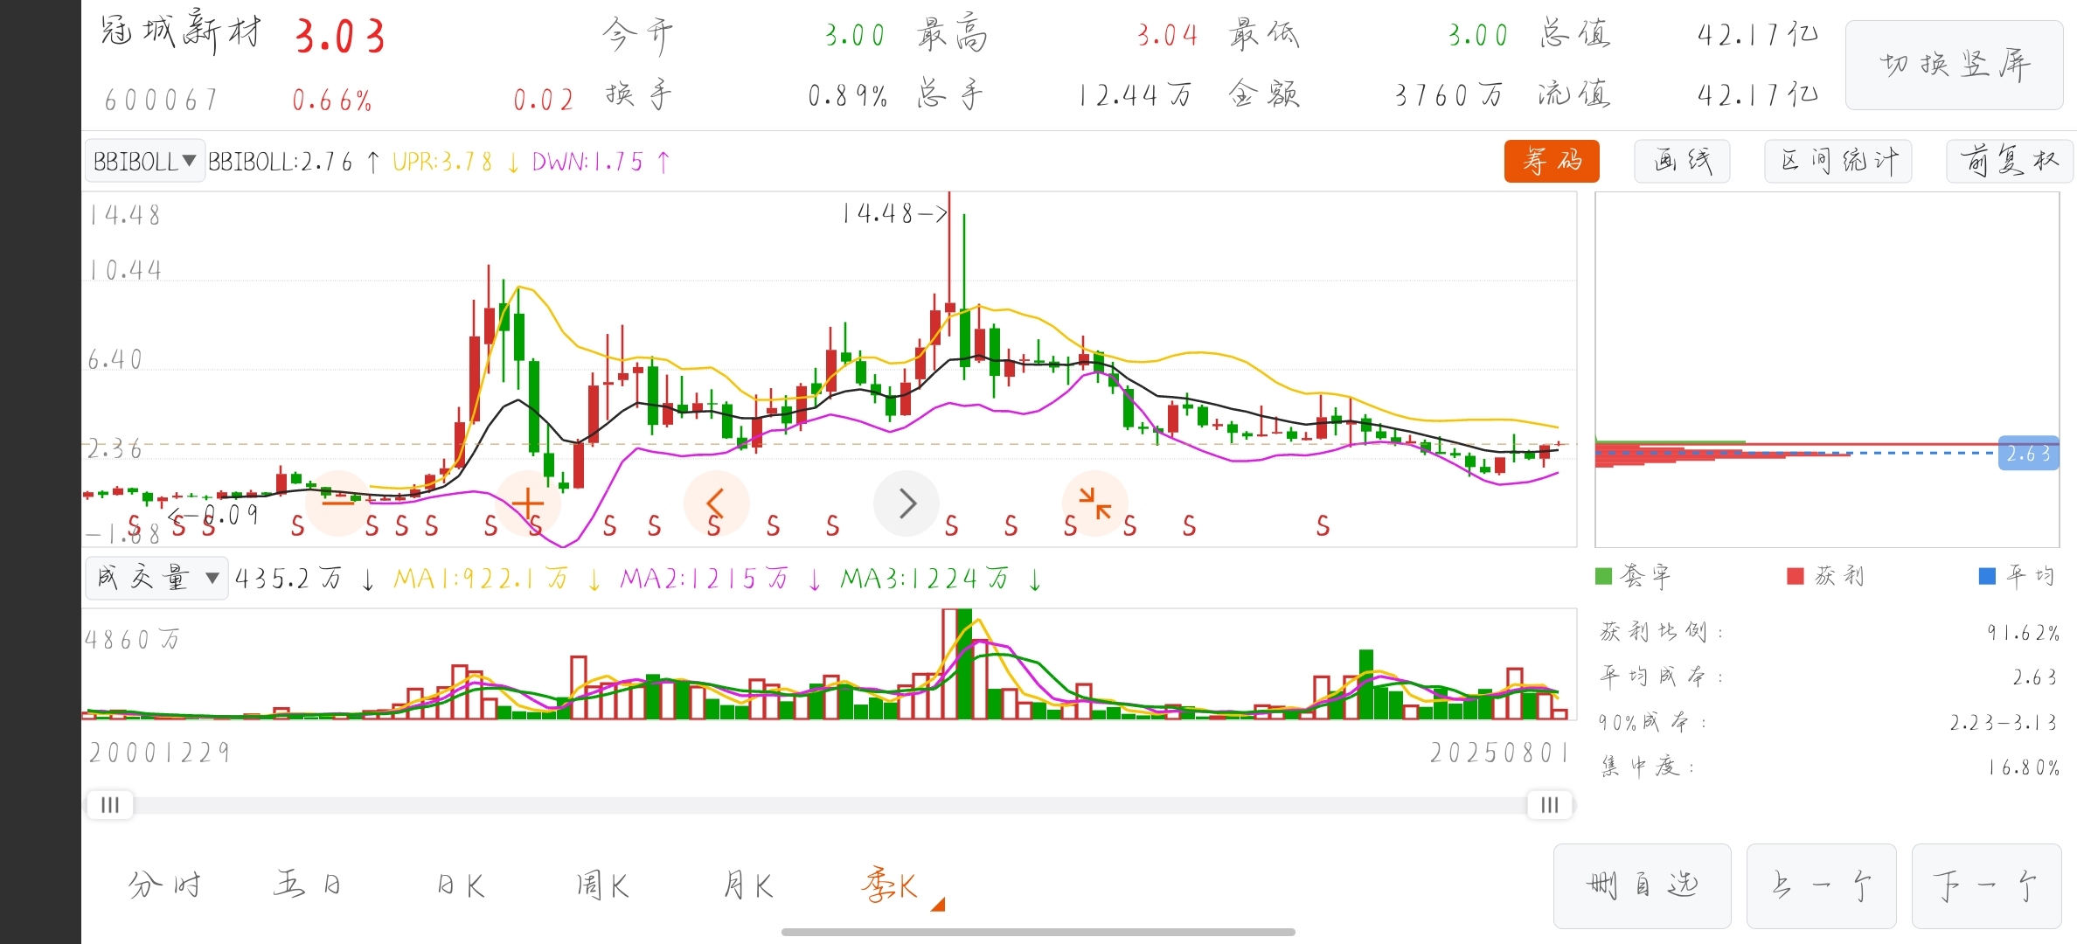
Task: Grab the right handle of the range slider
Action: pos(1550,805)
